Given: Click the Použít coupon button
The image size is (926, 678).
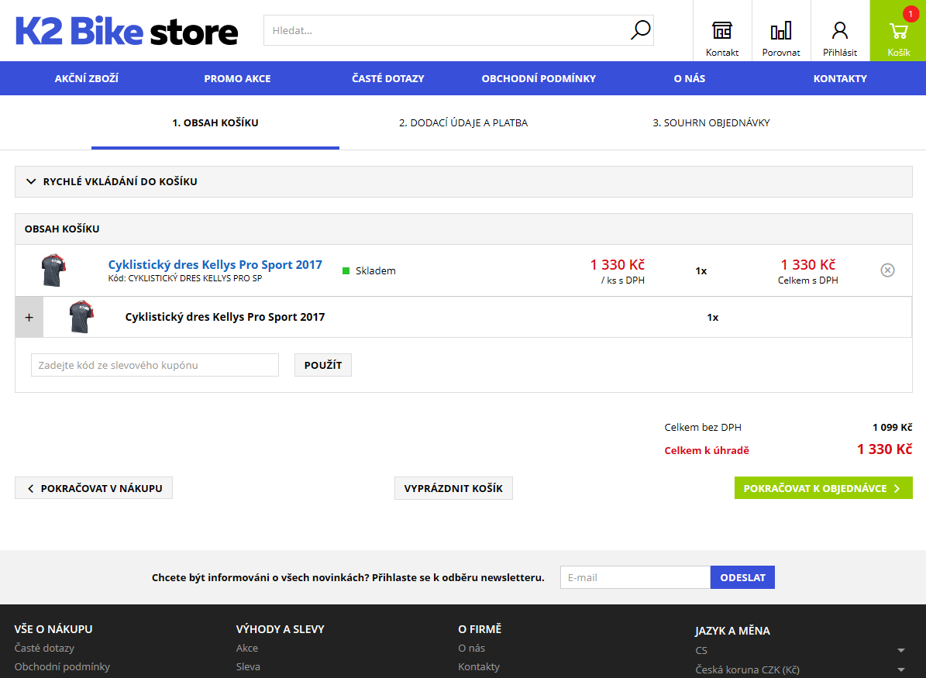Looking at the screenshot, I should 323,365.
